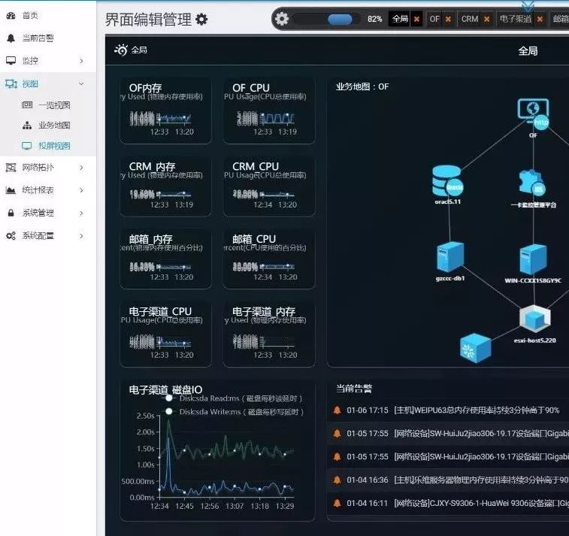Select the esxi-host5.220 host node
Screen dimensions: 569x536
tap(535, 319)
